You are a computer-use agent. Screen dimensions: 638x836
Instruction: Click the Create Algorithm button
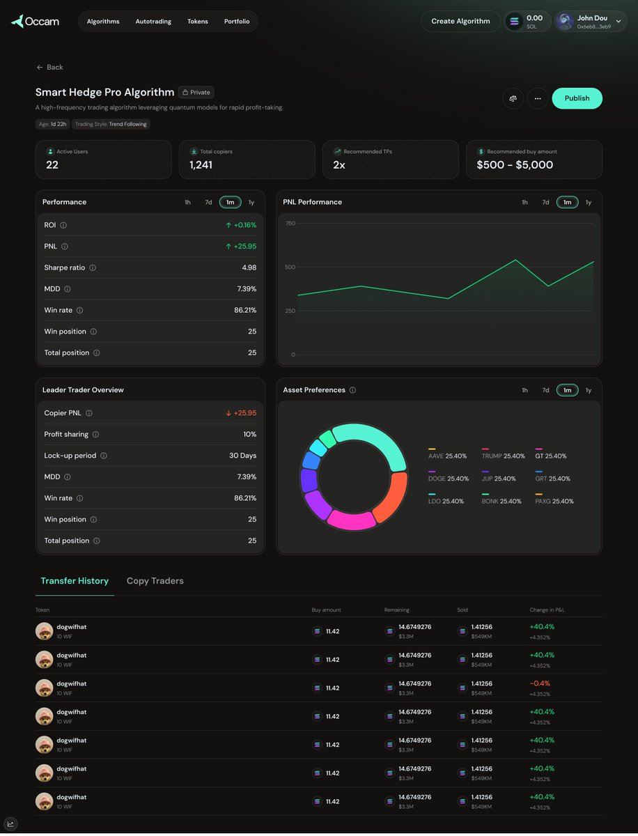[460, 21]
